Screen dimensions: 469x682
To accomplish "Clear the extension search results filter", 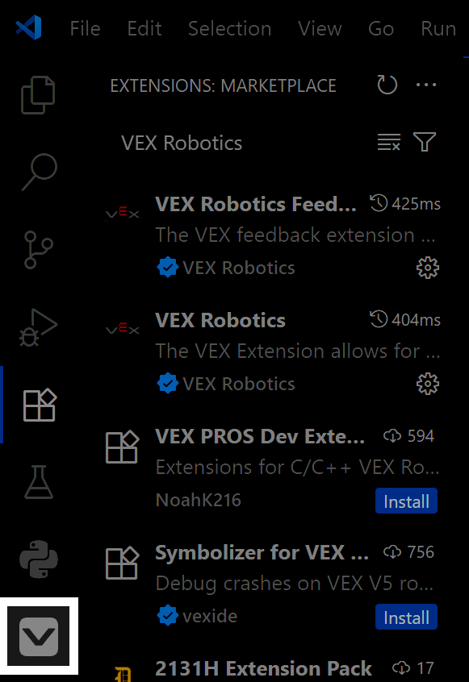I will (x=389, y=142).
